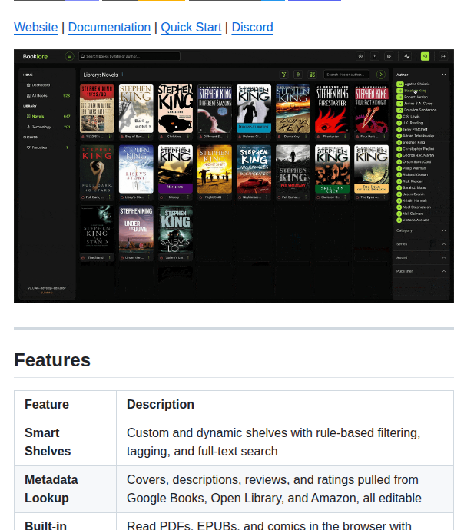Click the Booklore logo
The width and height of the screenshot is (454, 530).
pyautogui.click(x=35, y=56)
